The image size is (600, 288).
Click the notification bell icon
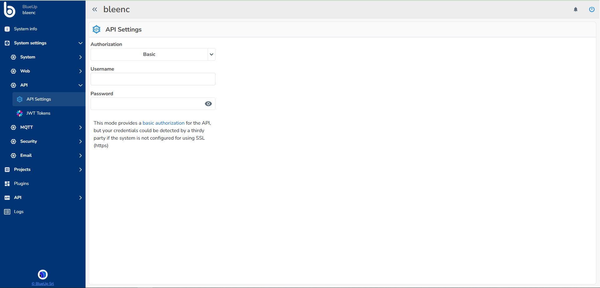coord(575,9)
